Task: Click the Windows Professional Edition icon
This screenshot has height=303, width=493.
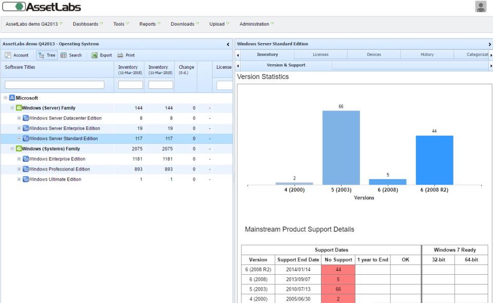Action: [x=26, y=169]
